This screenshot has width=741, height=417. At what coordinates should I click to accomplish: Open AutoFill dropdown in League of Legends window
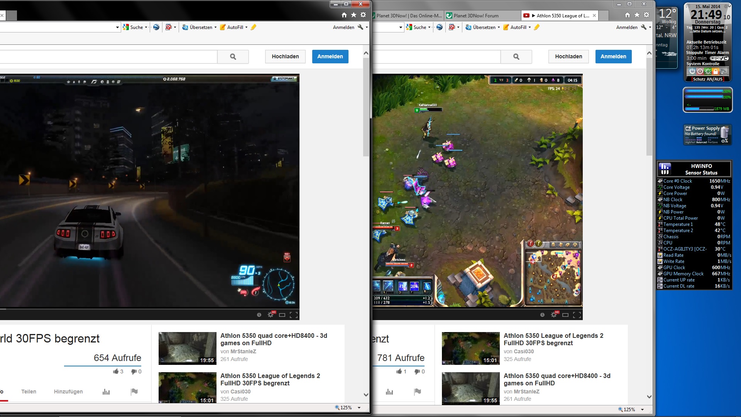point(530,27)
